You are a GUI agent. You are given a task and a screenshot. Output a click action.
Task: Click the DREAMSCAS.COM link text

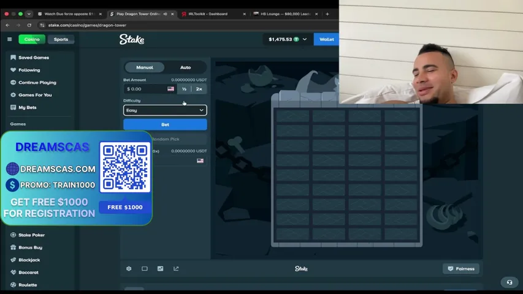(x=58, y=169)
